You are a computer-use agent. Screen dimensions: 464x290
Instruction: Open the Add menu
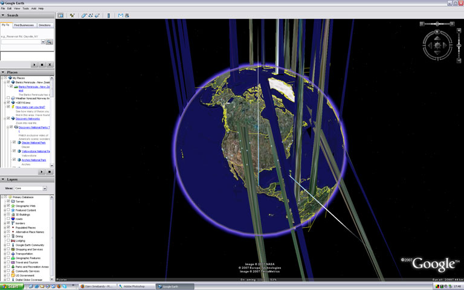pyautogui.click(x=34, y=8)
